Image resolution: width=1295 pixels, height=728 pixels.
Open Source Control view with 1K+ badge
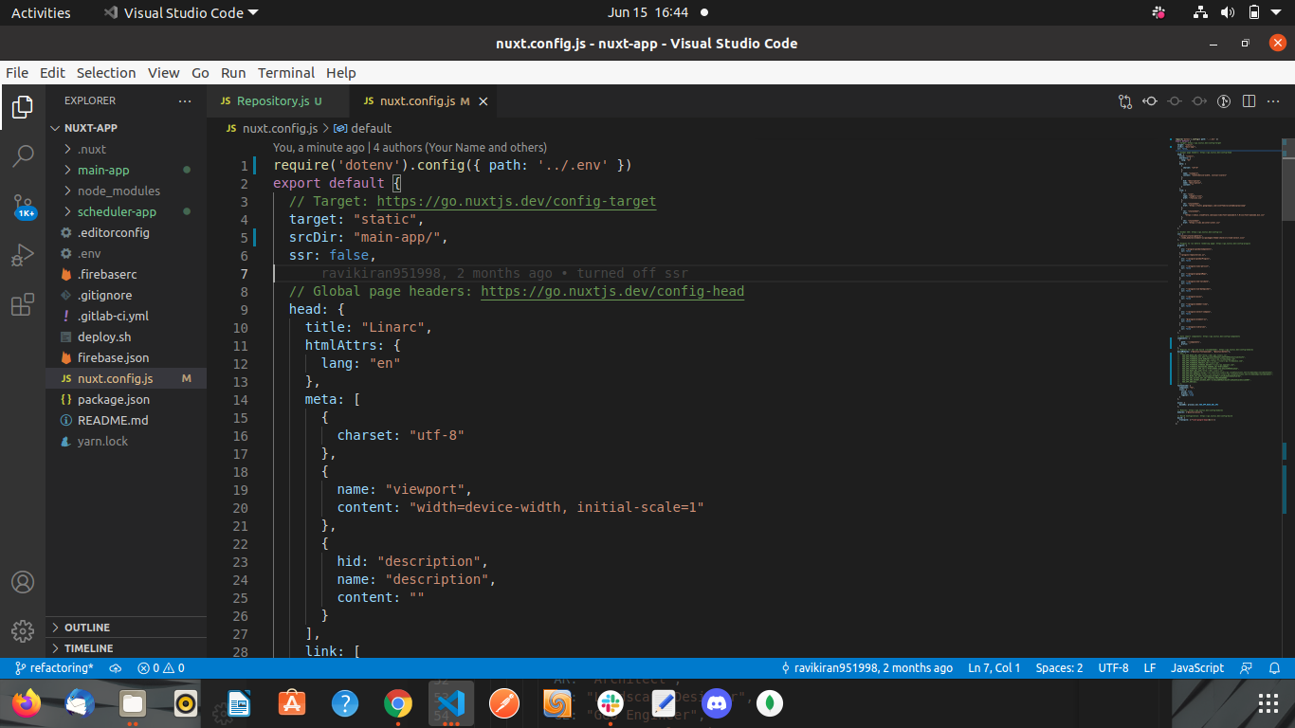[23, 205]
